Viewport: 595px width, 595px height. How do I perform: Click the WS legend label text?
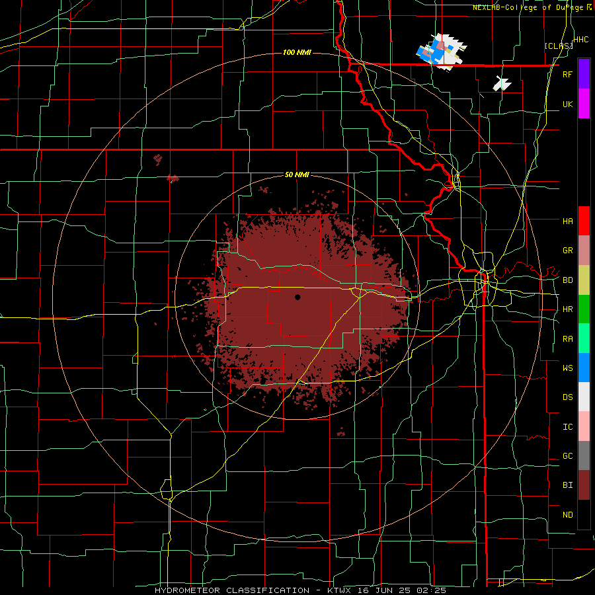(567, 368)
